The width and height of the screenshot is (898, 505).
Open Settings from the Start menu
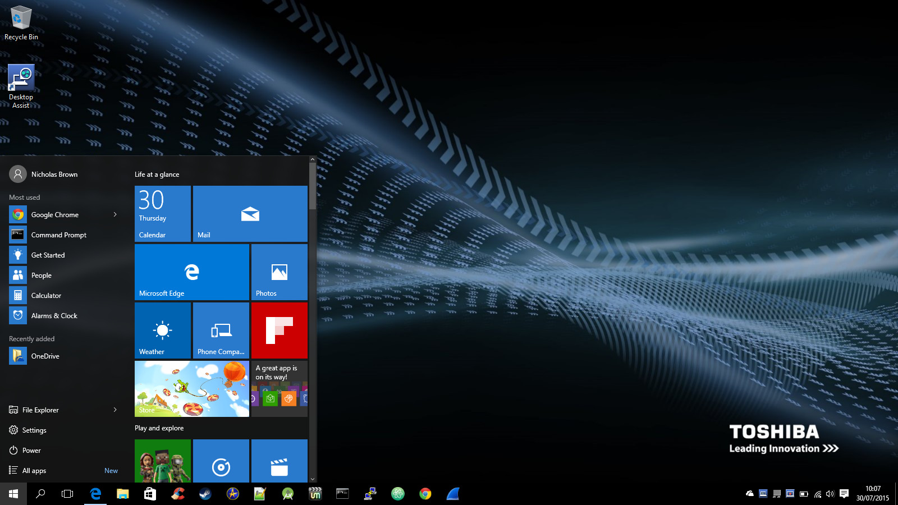point(34,430)
